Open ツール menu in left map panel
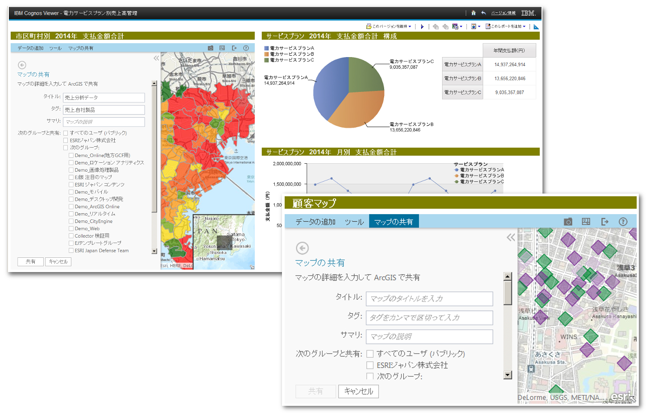650x417 pixels. tap(55, 48)
